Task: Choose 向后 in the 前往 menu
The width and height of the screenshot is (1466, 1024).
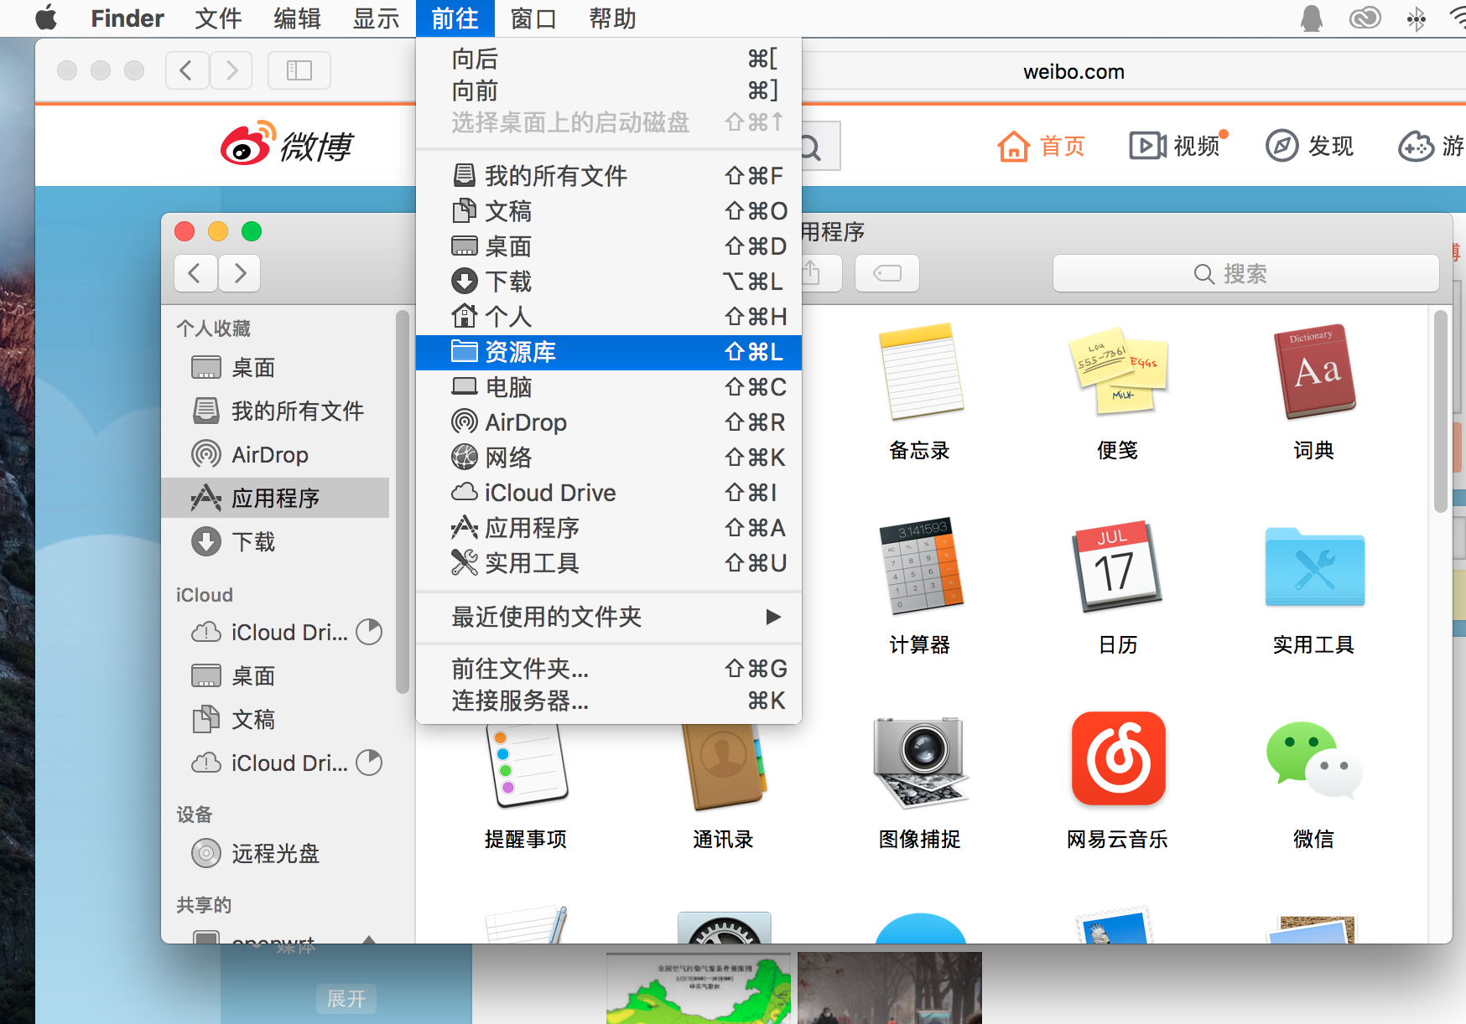Action: tap(609, 59)
